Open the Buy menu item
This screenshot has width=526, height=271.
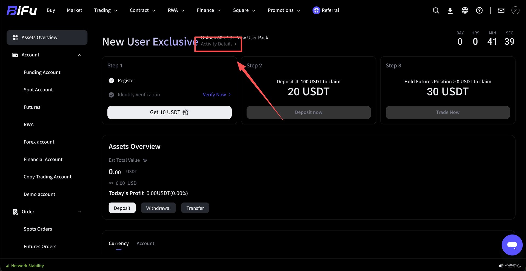point(51,10)
